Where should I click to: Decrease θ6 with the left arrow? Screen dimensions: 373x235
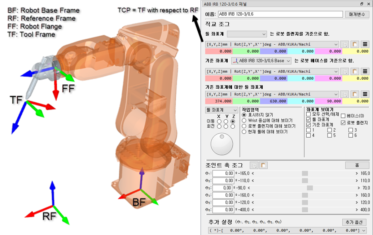click(x=253, y=210)
